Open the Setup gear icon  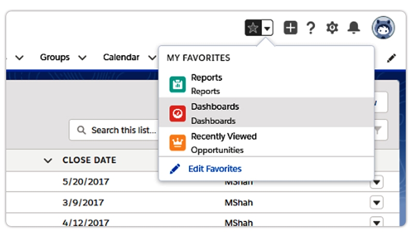(x=332, y=28)
